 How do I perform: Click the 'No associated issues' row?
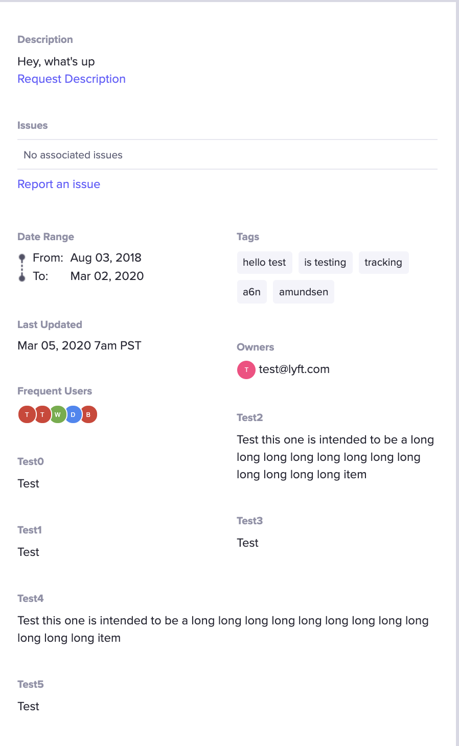[x=73, y=155]
